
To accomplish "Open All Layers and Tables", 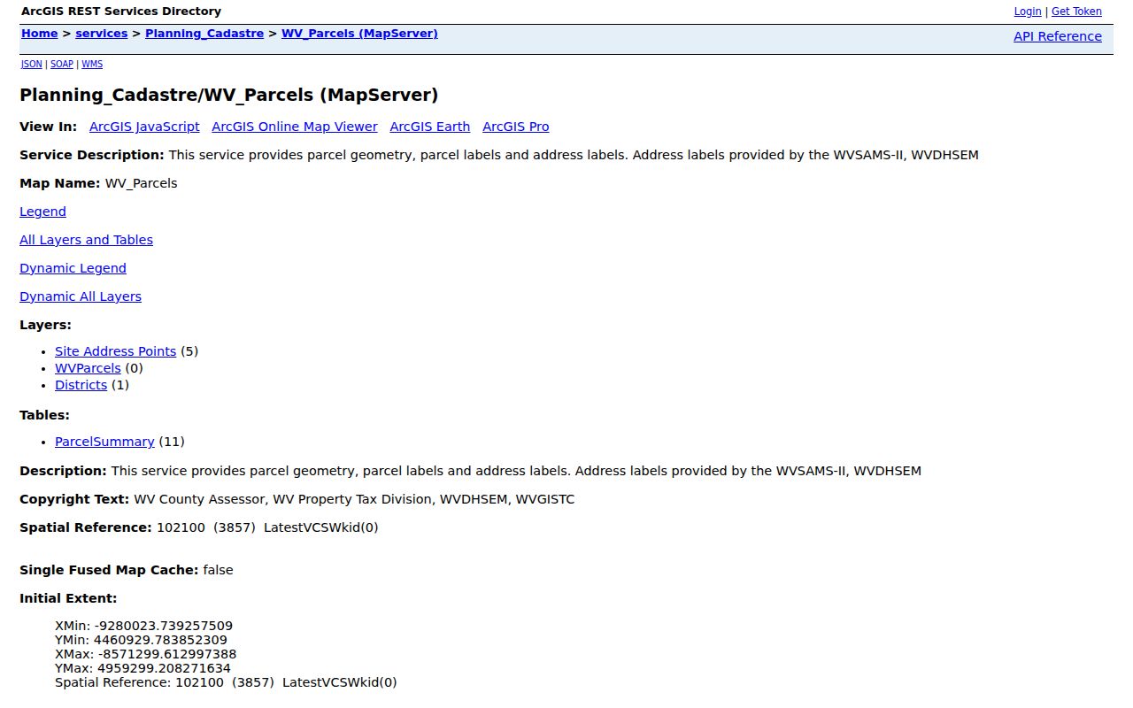I will pos(86,240).
